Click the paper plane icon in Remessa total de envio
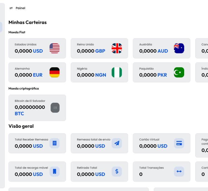 pos(117,143)
